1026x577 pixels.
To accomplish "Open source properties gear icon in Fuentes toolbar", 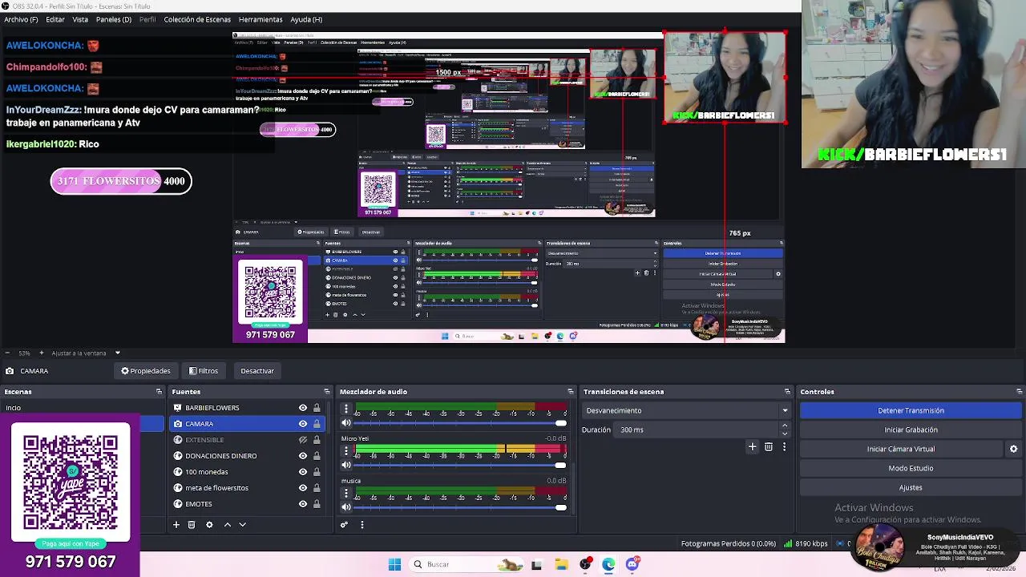I will click(209, 525).
